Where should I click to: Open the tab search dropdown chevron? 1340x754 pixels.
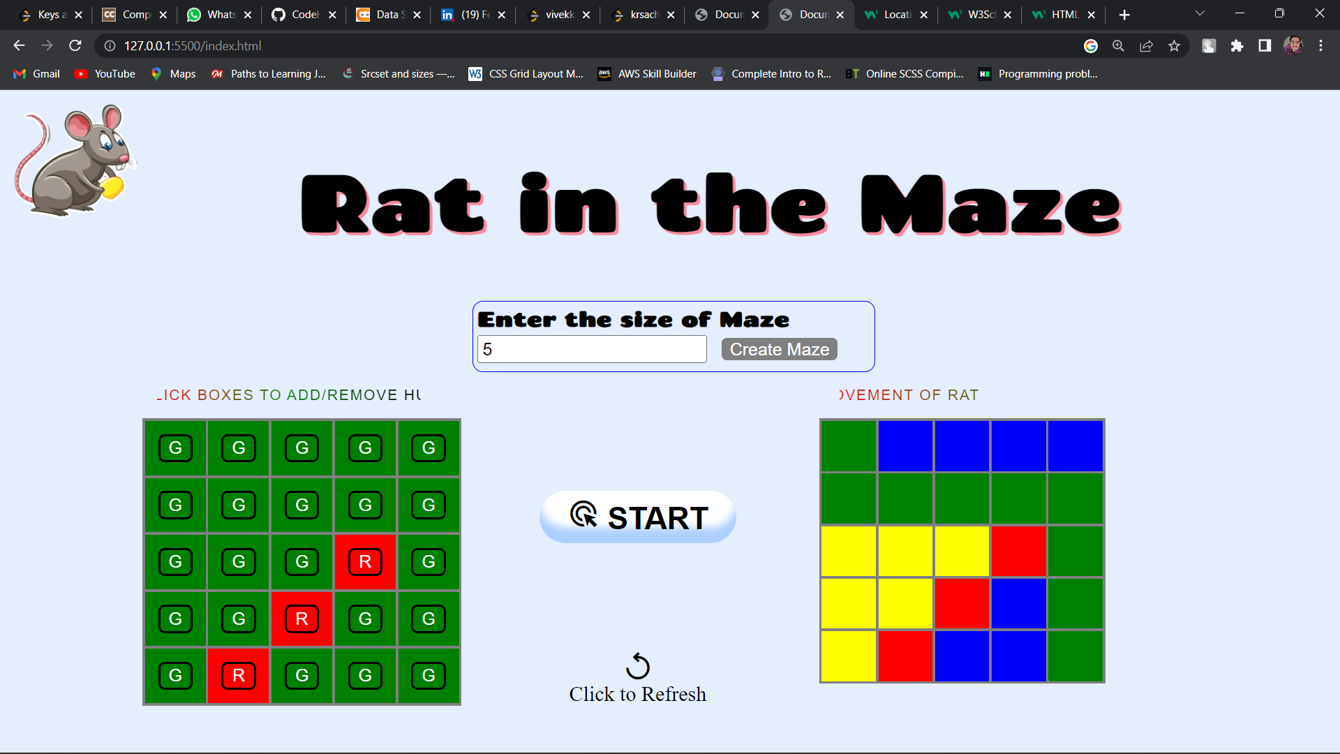pyautogui.click(x=1200, y=13)
